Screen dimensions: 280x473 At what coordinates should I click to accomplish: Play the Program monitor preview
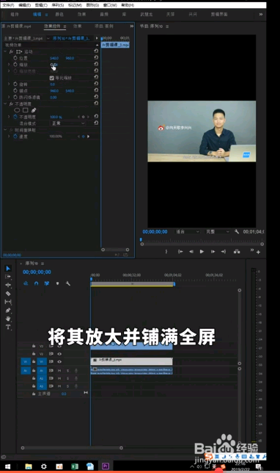[202, 252]
